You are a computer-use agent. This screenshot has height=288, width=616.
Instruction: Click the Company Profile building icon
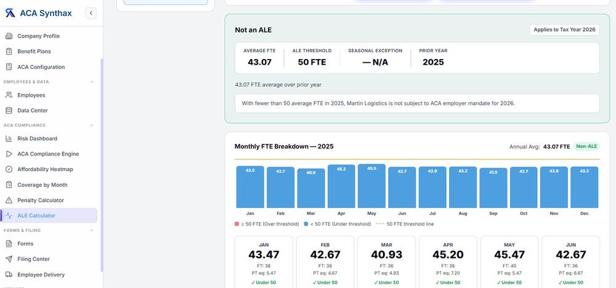[9, 36]
